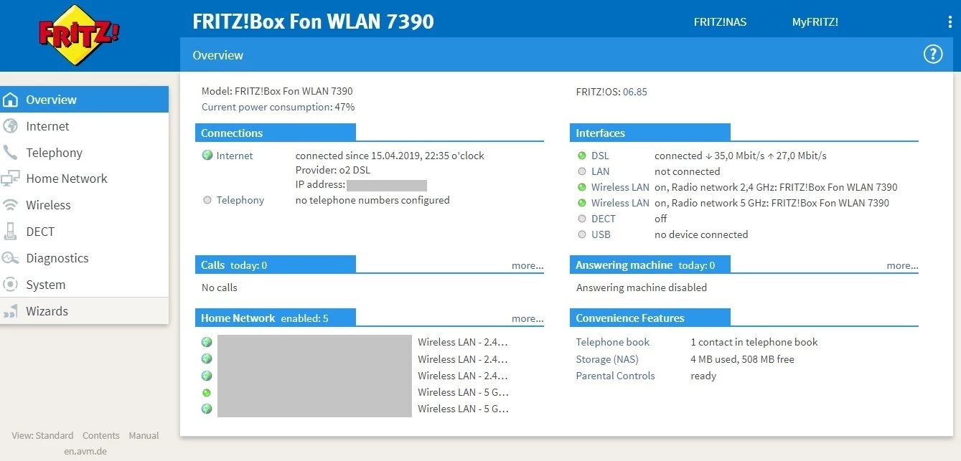The image size is (961, 461).
Task: Open Parental Controls feature
Action: click(615, 376)
